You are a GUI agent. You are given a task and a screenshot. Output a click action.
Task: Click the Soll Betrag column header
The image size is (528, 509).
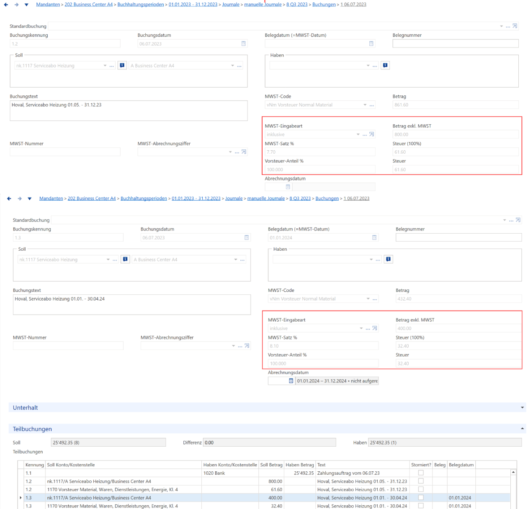point(271,465)
